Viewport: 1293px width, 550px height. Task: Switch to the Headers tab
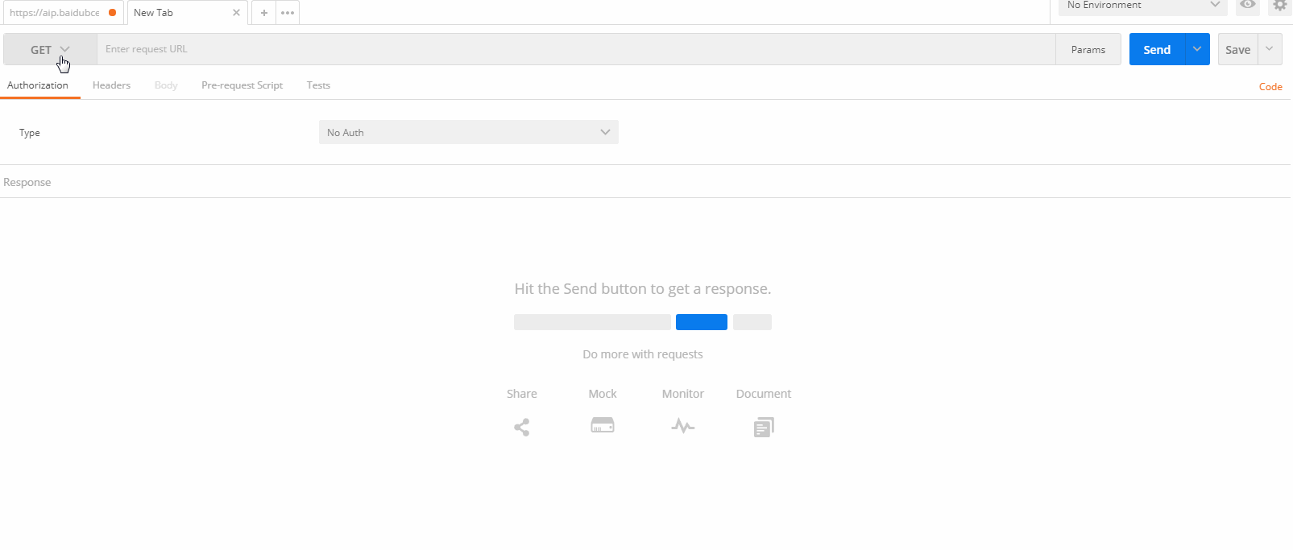coord(111,85)
